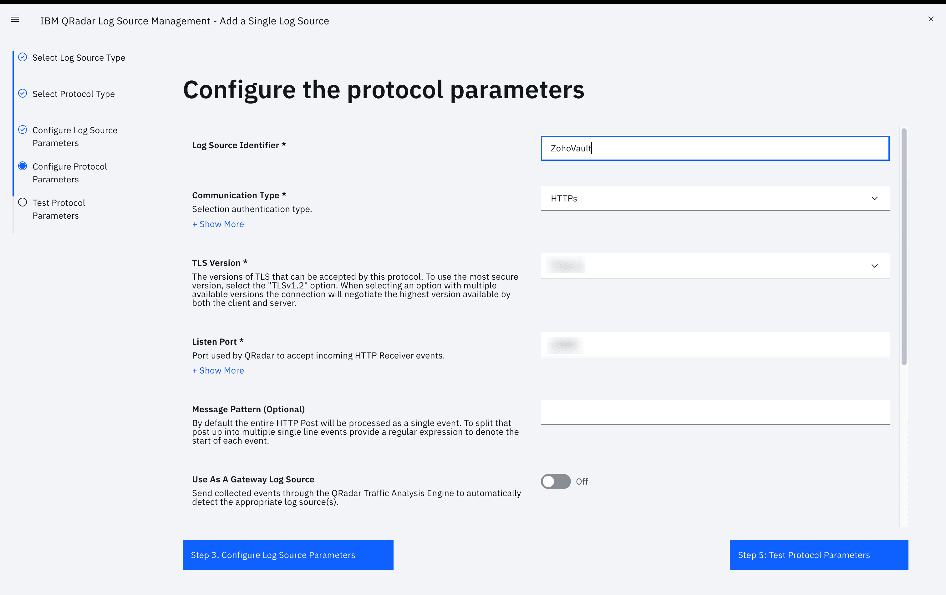Click the Select Protocol Type checkmark icon
This screenshot has height=595, width=946.
(x=23, y=94)
